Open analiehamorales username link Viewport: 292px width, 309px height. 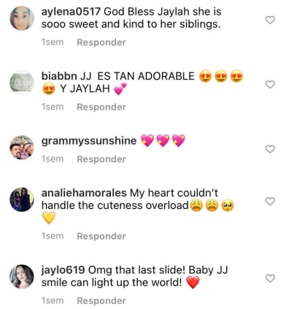[x=84, y=193]
